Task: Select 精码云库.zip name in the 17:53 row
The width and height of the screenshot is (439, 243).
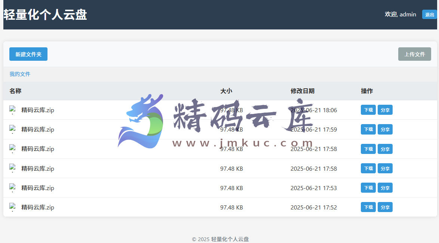Action: [38, 188]
